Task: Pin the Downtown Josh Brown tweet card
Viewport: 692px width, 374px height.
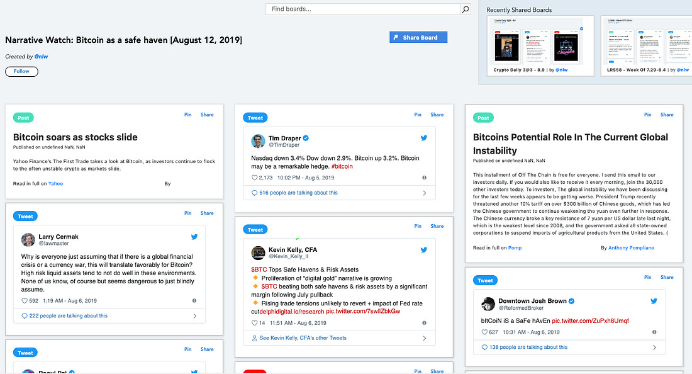Action: (x=648, y=277)
